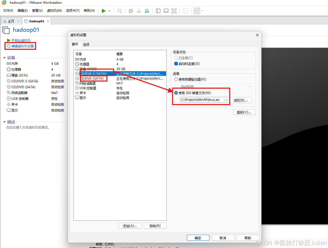Open the ISO image file path dropdown
The height and width of the screenshot is (248, 328).
pos(225,100)
